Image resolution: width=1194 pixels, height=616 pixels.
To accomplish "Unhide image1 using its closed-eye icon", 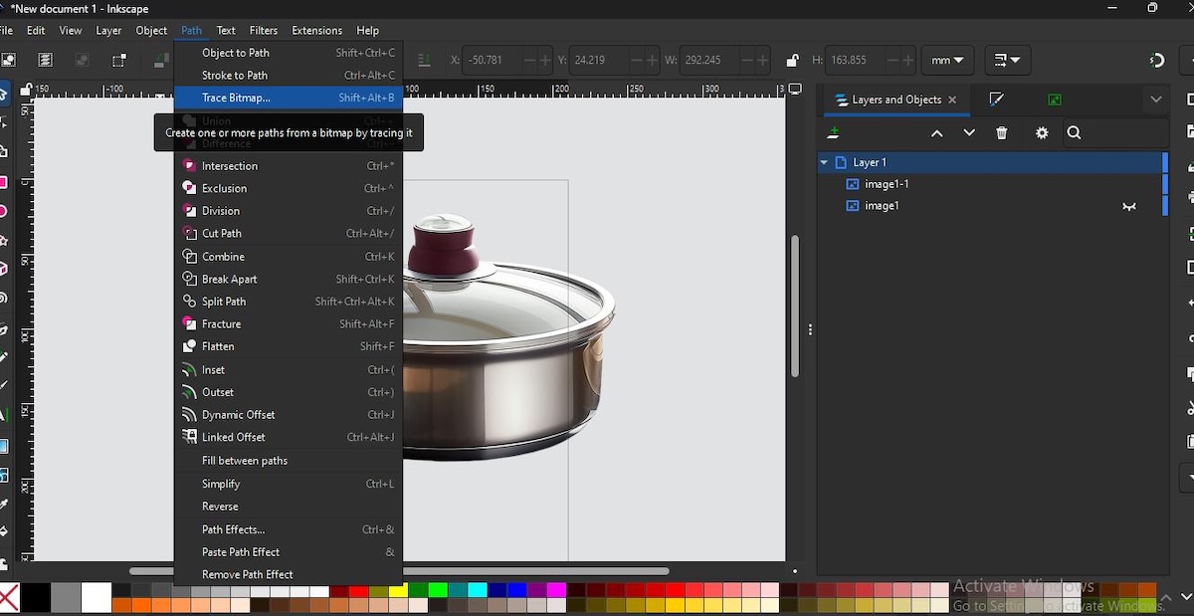I will pos(1129,206).
